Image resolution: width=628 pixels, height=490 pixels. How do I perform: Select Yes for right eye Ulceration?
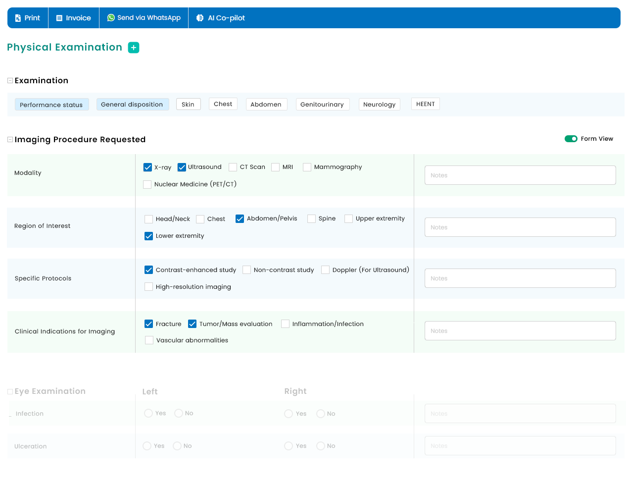click(x=289, y=446)
